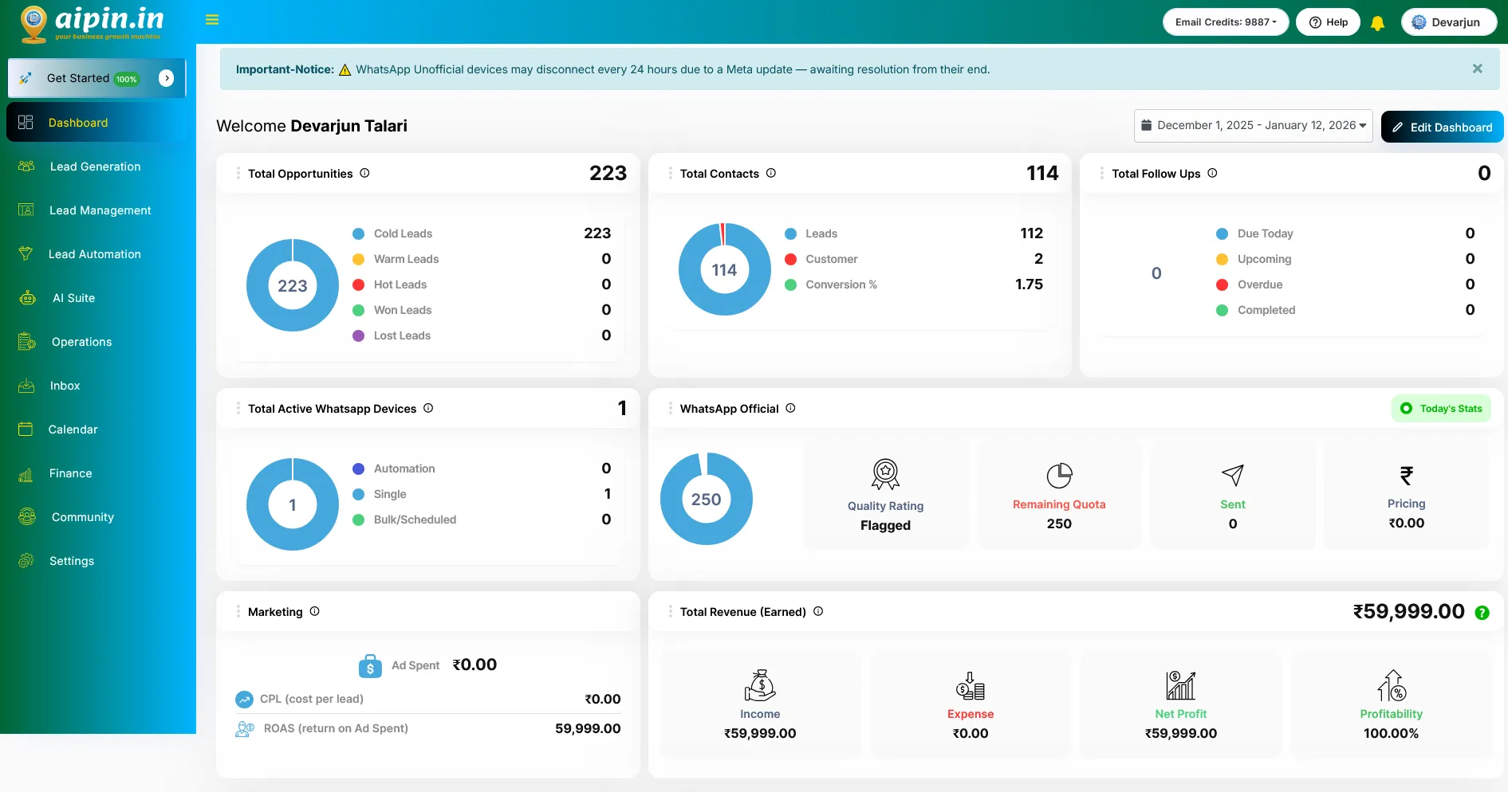Image resolution: width=1508 pixels, height=792 pixels.
Task: Click the Edit Dashboard button
Action: (x=1442, y=127)
